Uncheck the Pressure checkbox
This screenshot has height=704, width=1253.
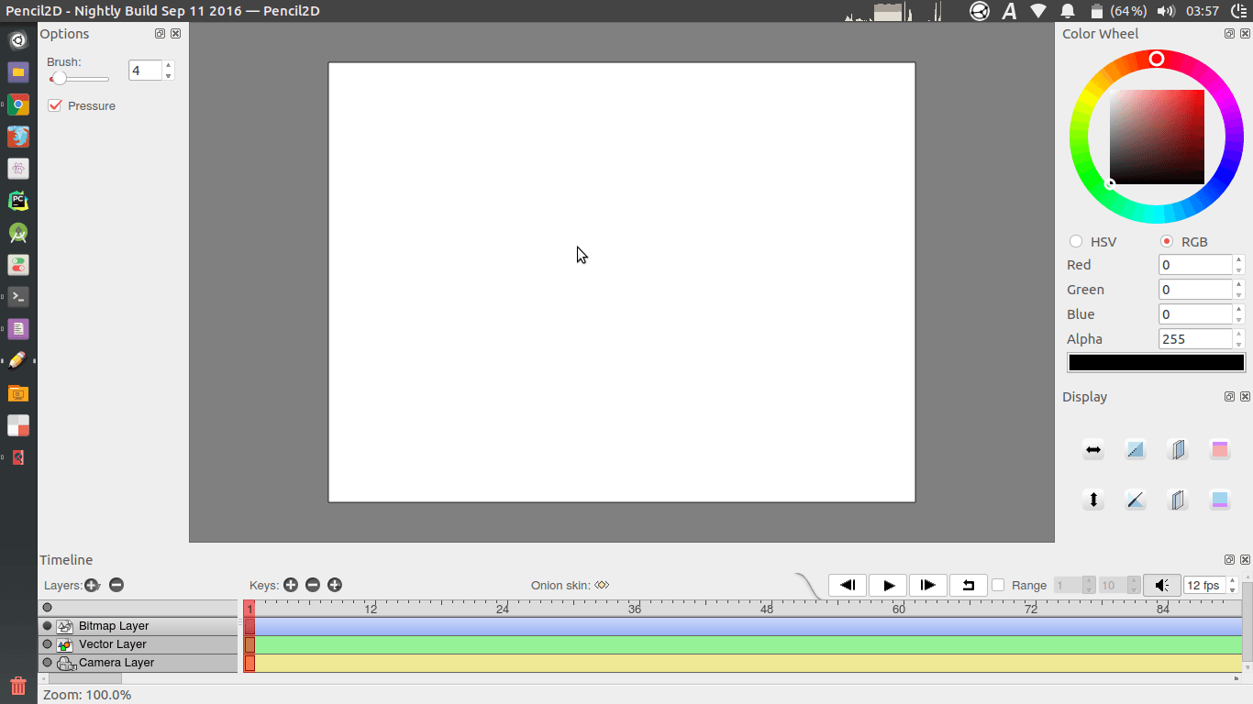coord(55,105)
